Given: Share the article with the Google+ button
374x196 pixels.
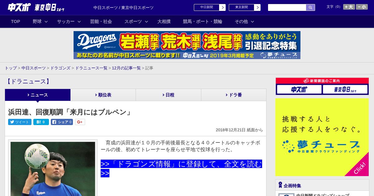Looking at the screenshot, I should [x=80, y=122].
